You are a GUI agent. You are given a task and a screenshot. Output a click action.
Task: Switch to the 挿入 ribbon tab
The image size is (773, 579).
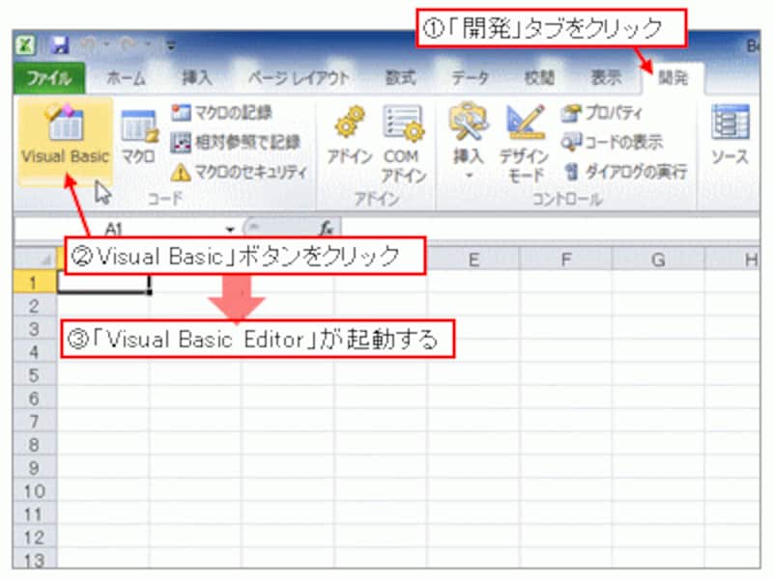(x=197, y=78)
